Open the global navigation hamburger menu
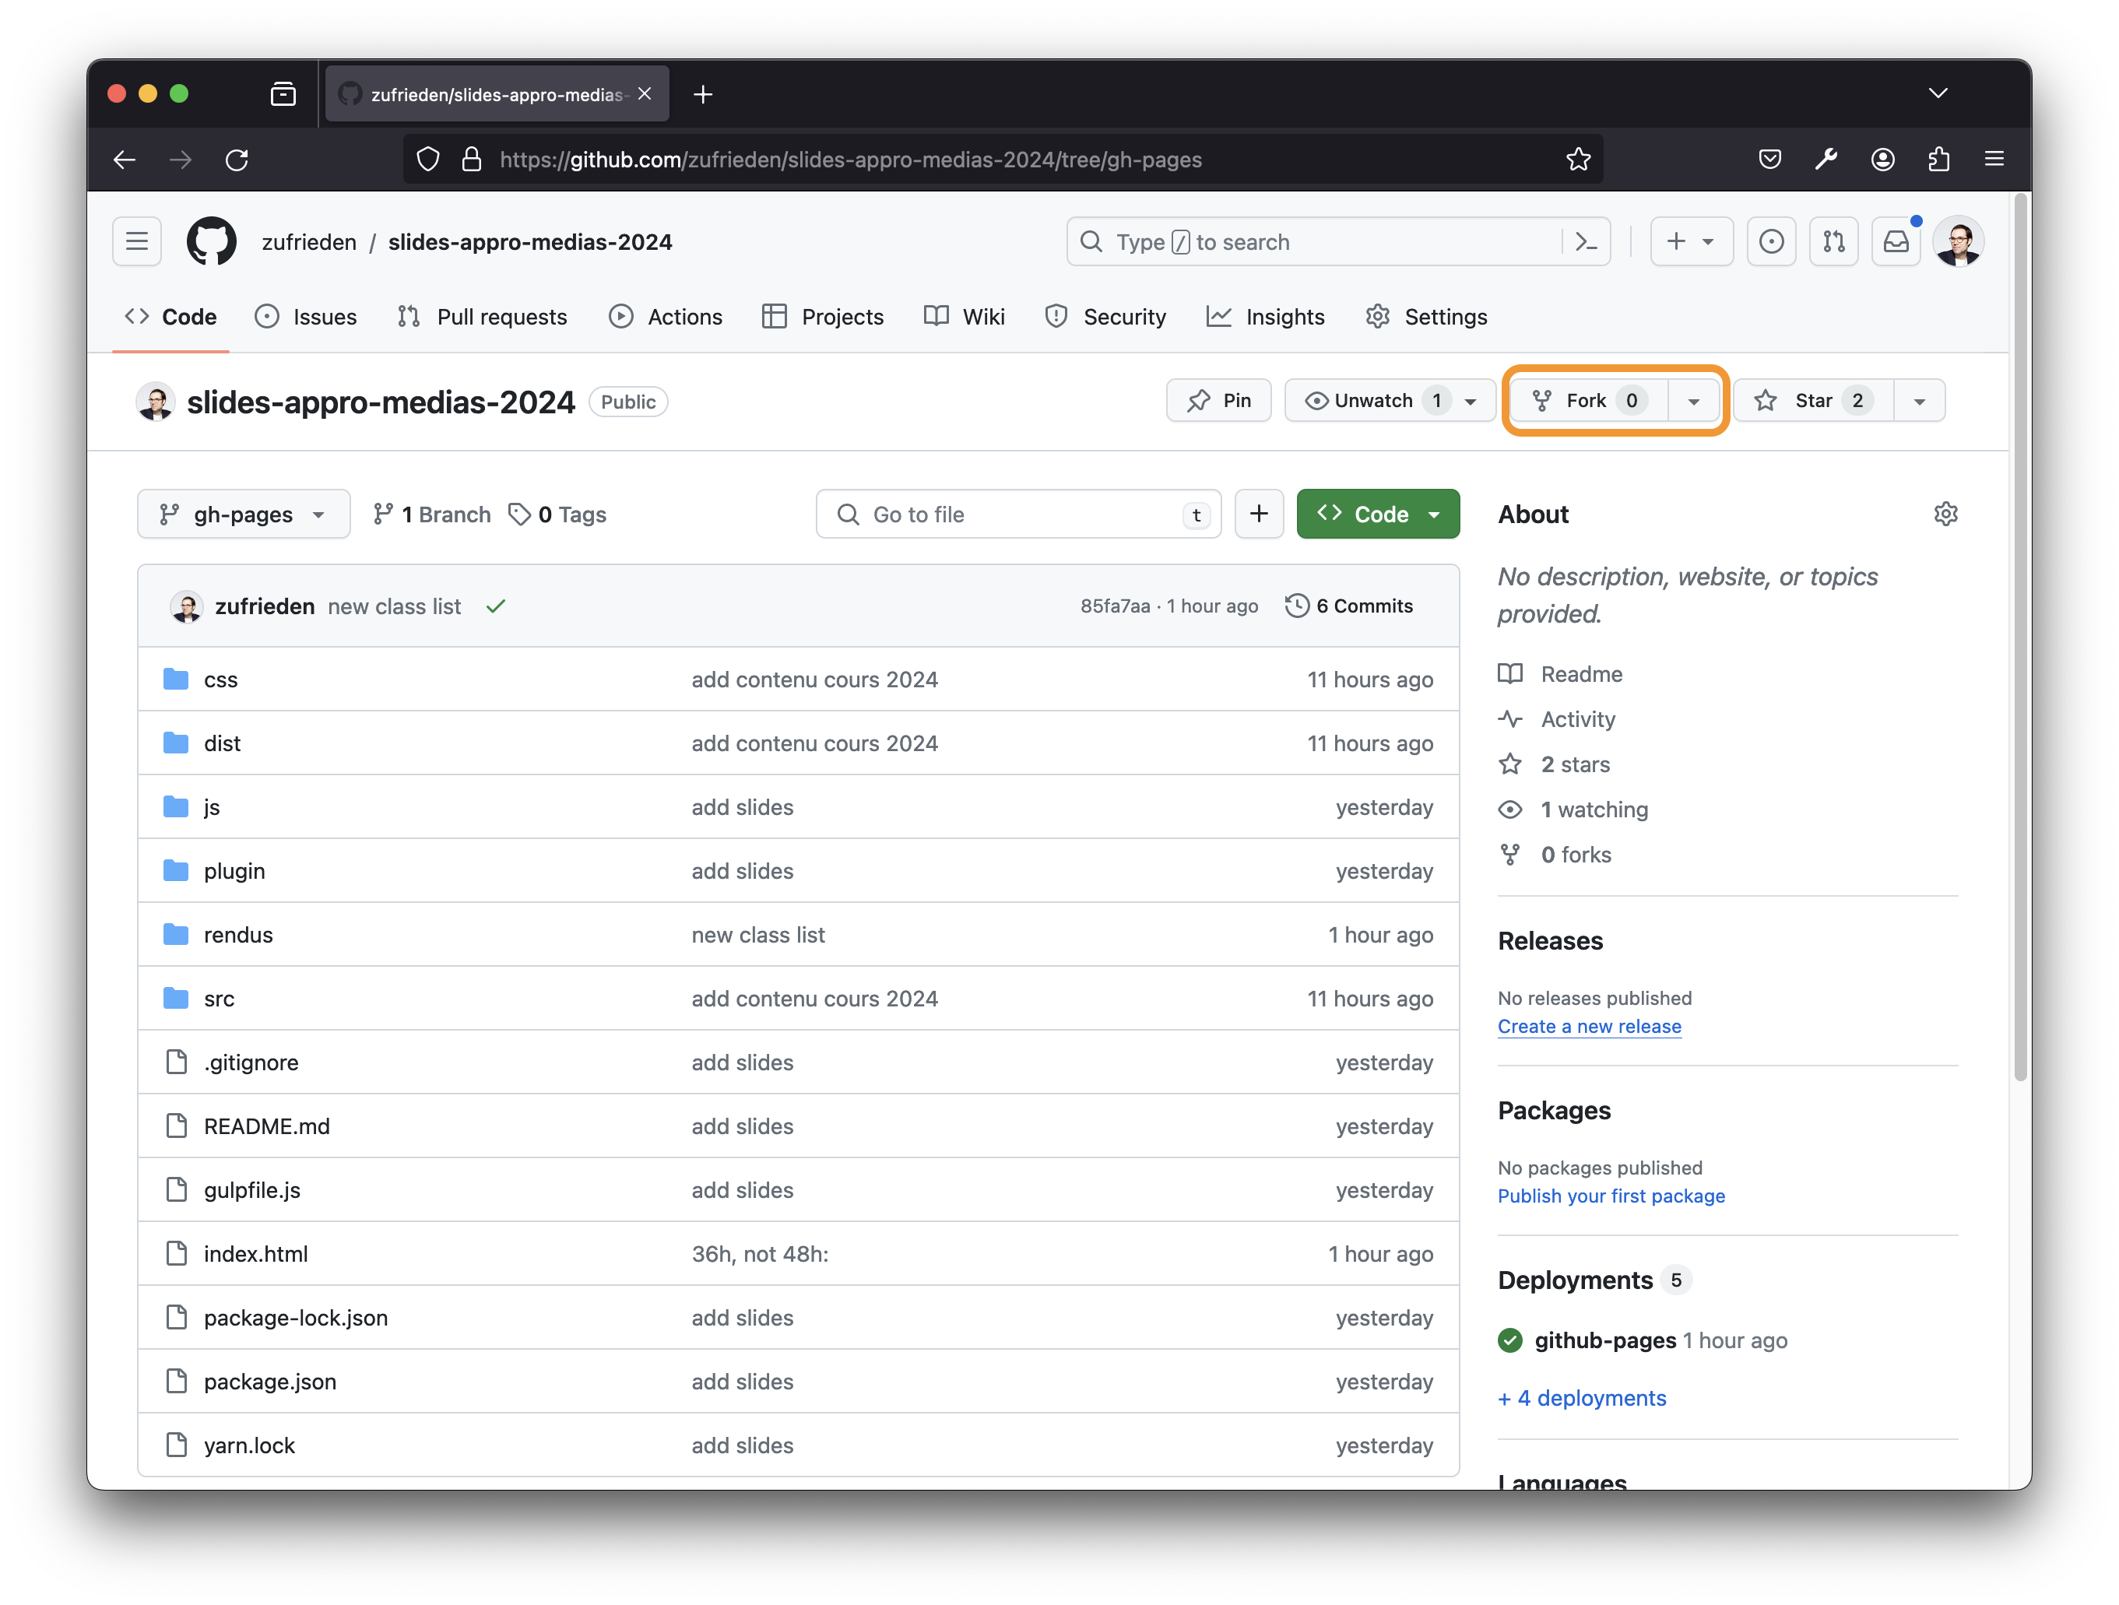The height and width of the screenshot is (1605, 2119). point(137,241)
